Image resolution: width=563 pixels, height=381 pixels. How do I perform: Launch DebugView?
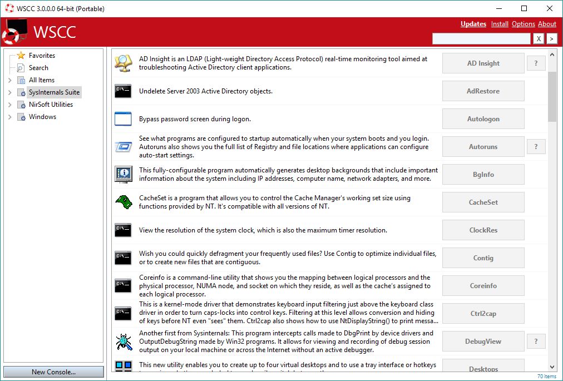[483, 342]
